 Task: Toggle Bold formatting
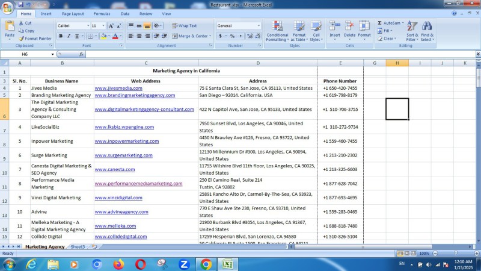(x=61, y=36)
